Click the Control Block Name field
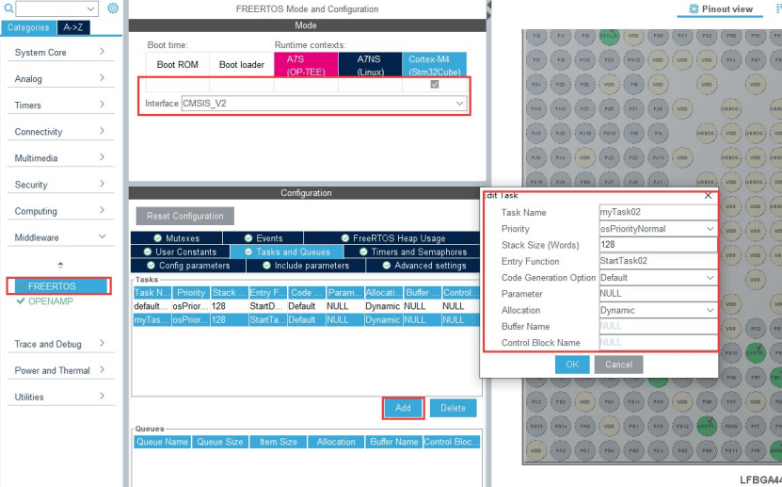 click(x=658, y=342)
